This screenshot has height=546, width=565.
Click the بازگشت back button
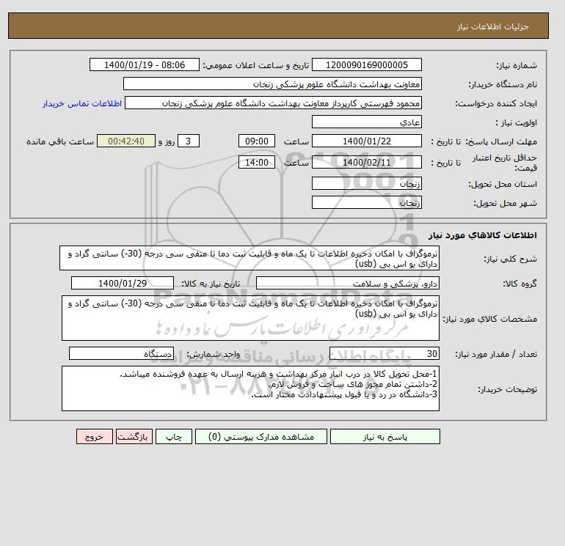[x=134, y=437]
